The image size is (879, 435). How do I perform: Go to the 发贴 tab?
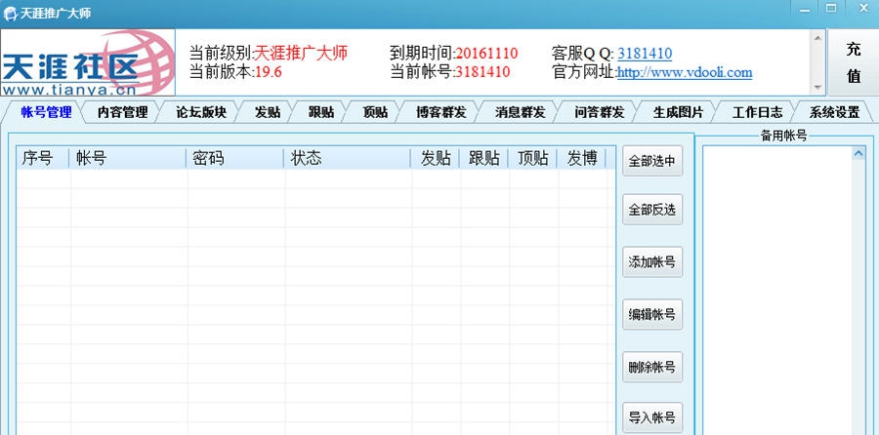point(267,112)
